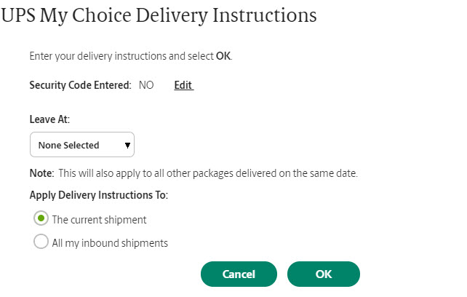Click the 'Security Code Entered:' label
Image resolution: width=467 pixels, height=297 pixels.
click(80, 85)
